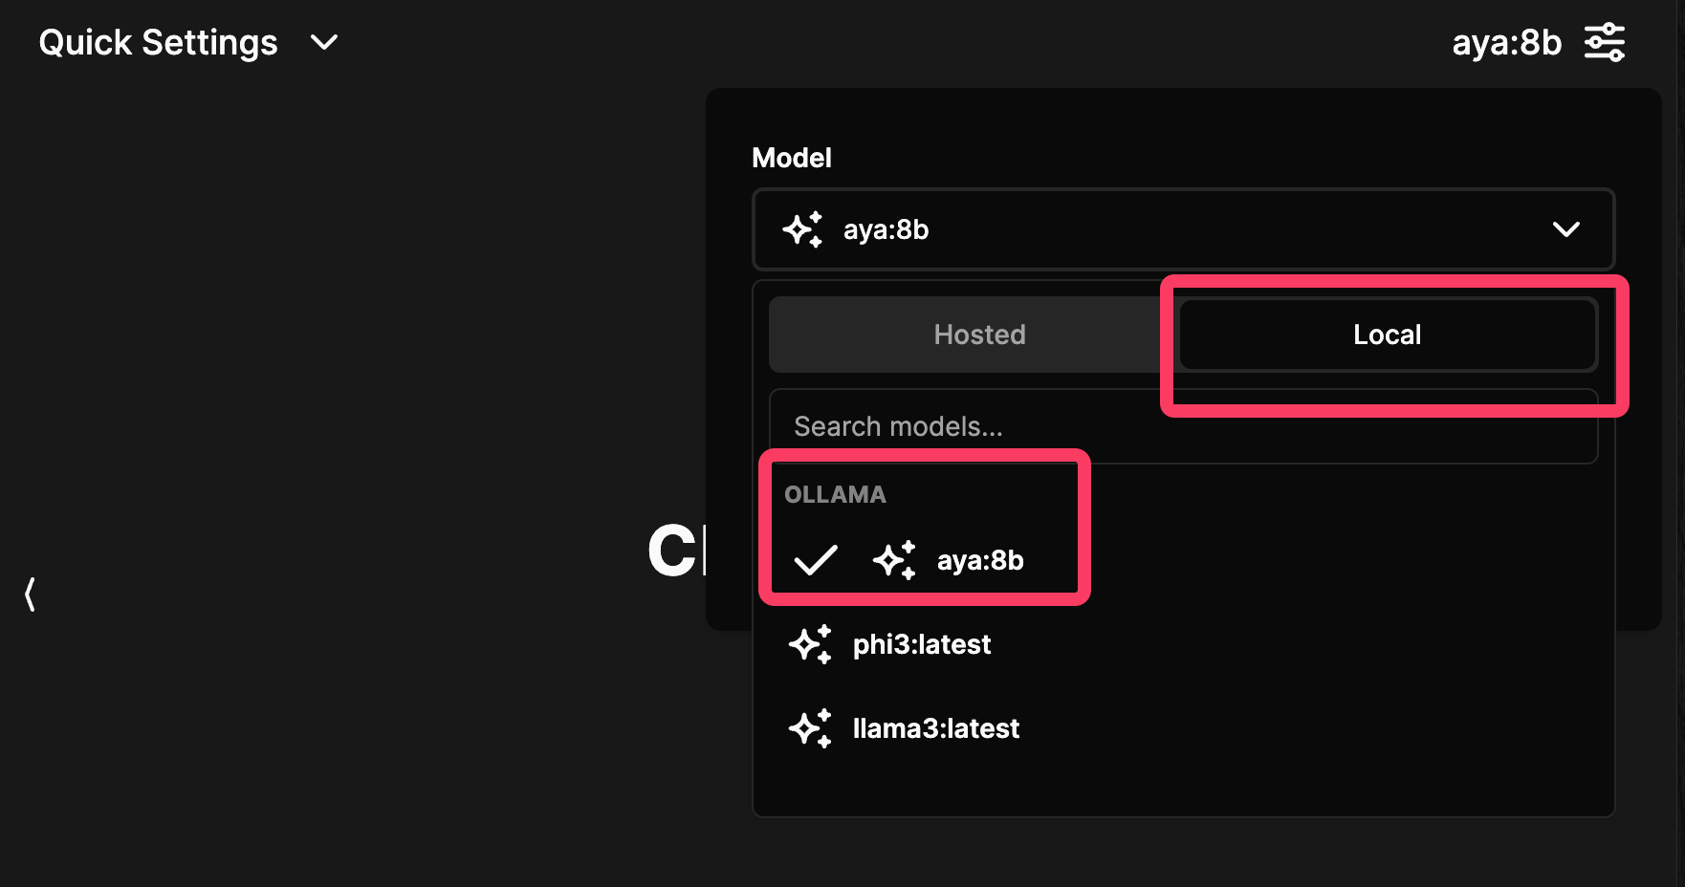Click the sparkle icon next to phi3:latest

click(810, 644)
